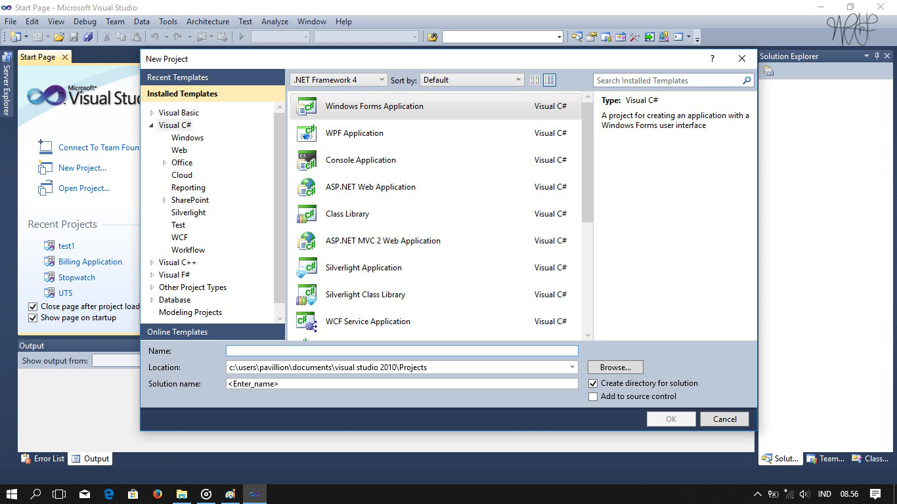Click the Find in Files toolbar icon

[432, 37]
